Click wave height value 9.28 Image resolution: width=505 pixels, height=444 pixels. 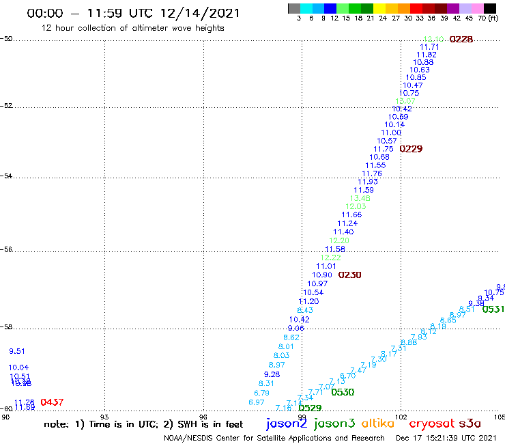click(x=272, y=374)
